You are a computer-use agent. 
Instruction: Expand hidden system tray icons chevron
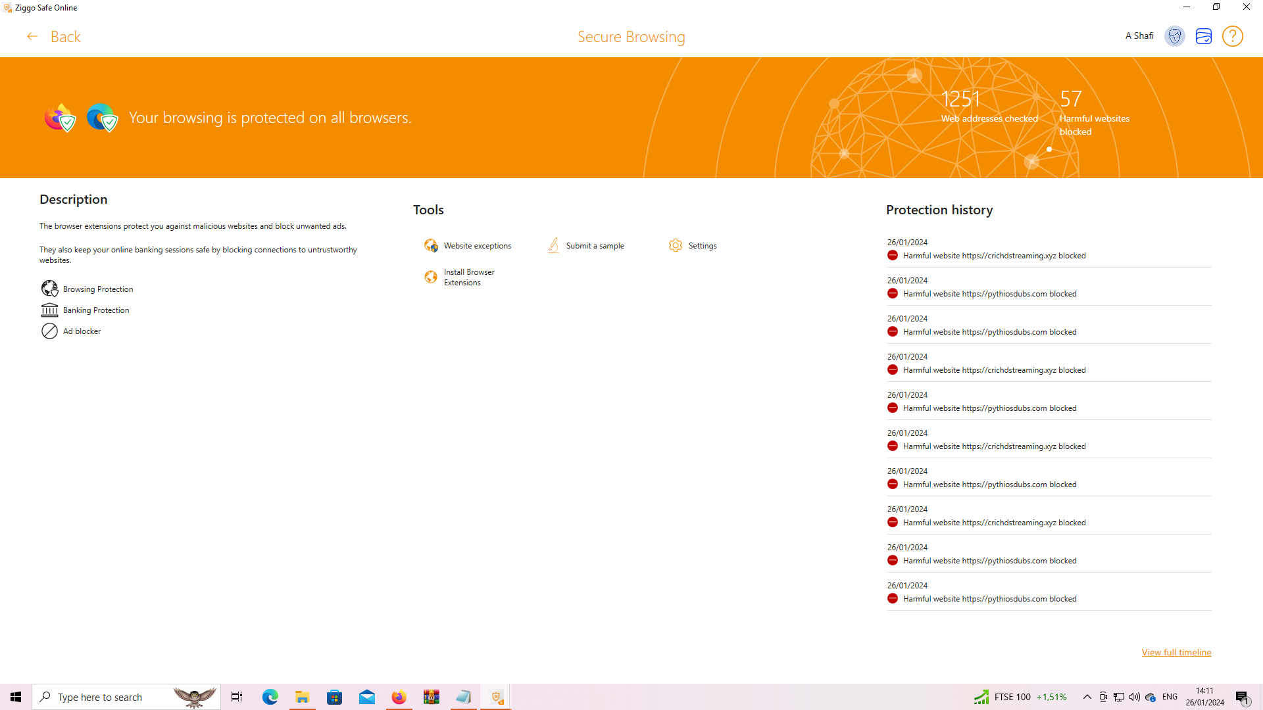tap(1087, 697)
